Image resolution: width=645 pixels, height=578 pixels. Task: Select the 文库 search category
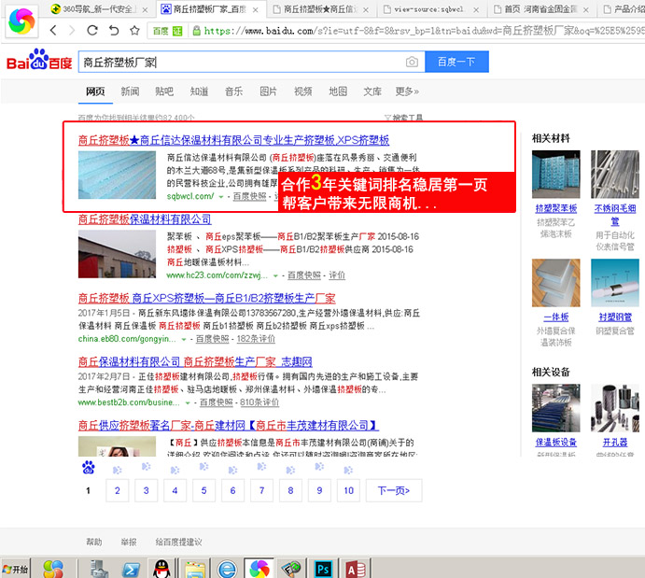click(x=372, y=92)
